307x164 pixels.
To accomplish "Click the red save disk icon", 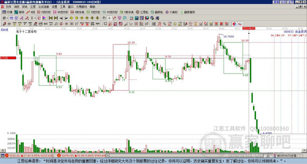I will [147, 18].
